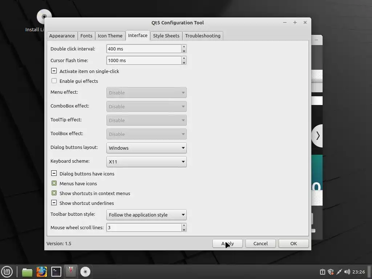372x279 pixels.
Task: Open the Menu effect dropdown
Action: (x=146, y=93)
